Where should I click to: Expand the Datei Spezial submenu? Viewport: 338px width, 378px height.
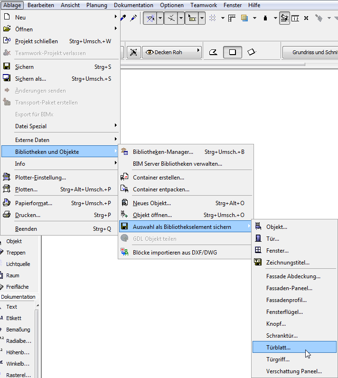[x=60, y=126]
